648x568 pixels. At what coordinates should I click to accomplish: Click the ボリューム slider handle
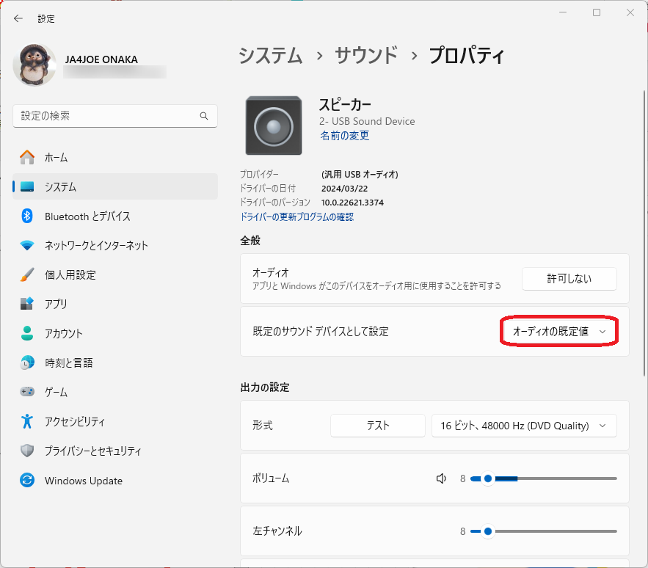(488, 478)
